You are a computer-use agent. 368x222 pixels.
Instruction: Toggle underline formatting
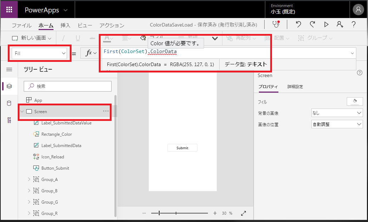point(78,38)
